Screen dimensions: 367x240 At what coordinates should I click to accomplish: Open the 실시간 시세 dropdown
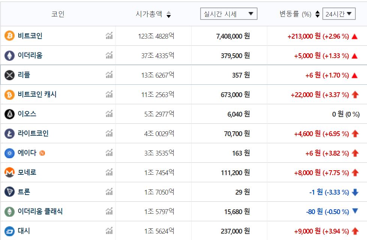point(229,14)
